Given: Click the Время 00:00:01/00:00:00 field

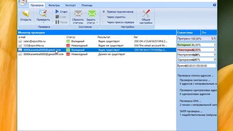Looking at the screenshot, I should [x=197, y=66].
